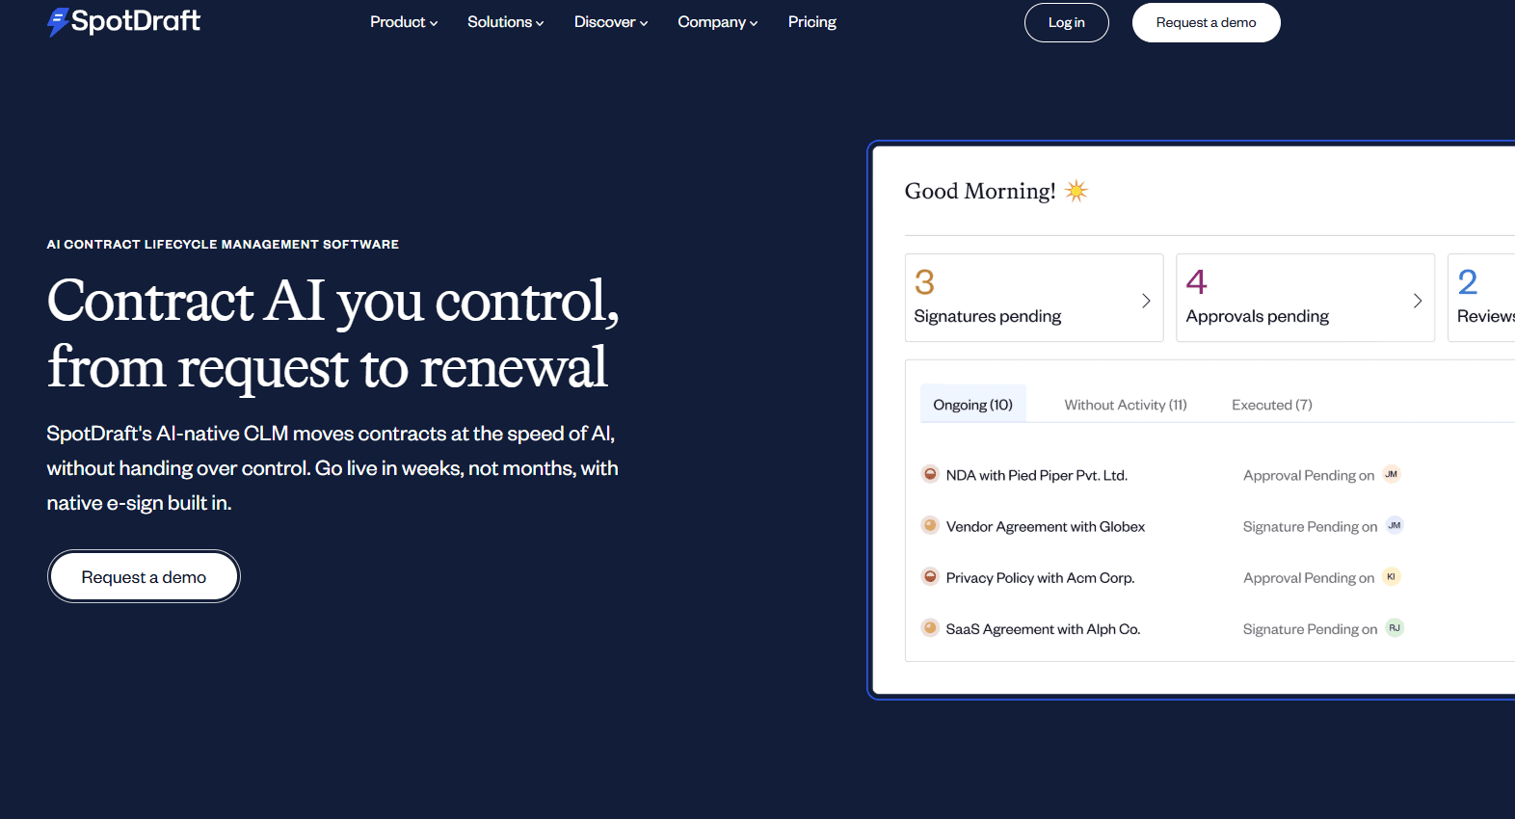Click the status icon beside Privacy Policy with Acm Corp.
Viewport: 1515px width, 819px height.
pyautogui.click(x=930, y=576)
